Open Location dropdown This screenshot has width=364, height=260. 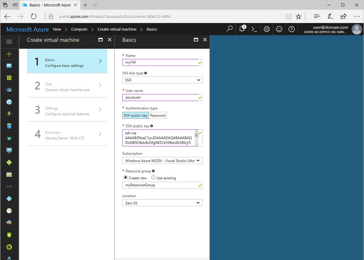[x=162, y=203]
